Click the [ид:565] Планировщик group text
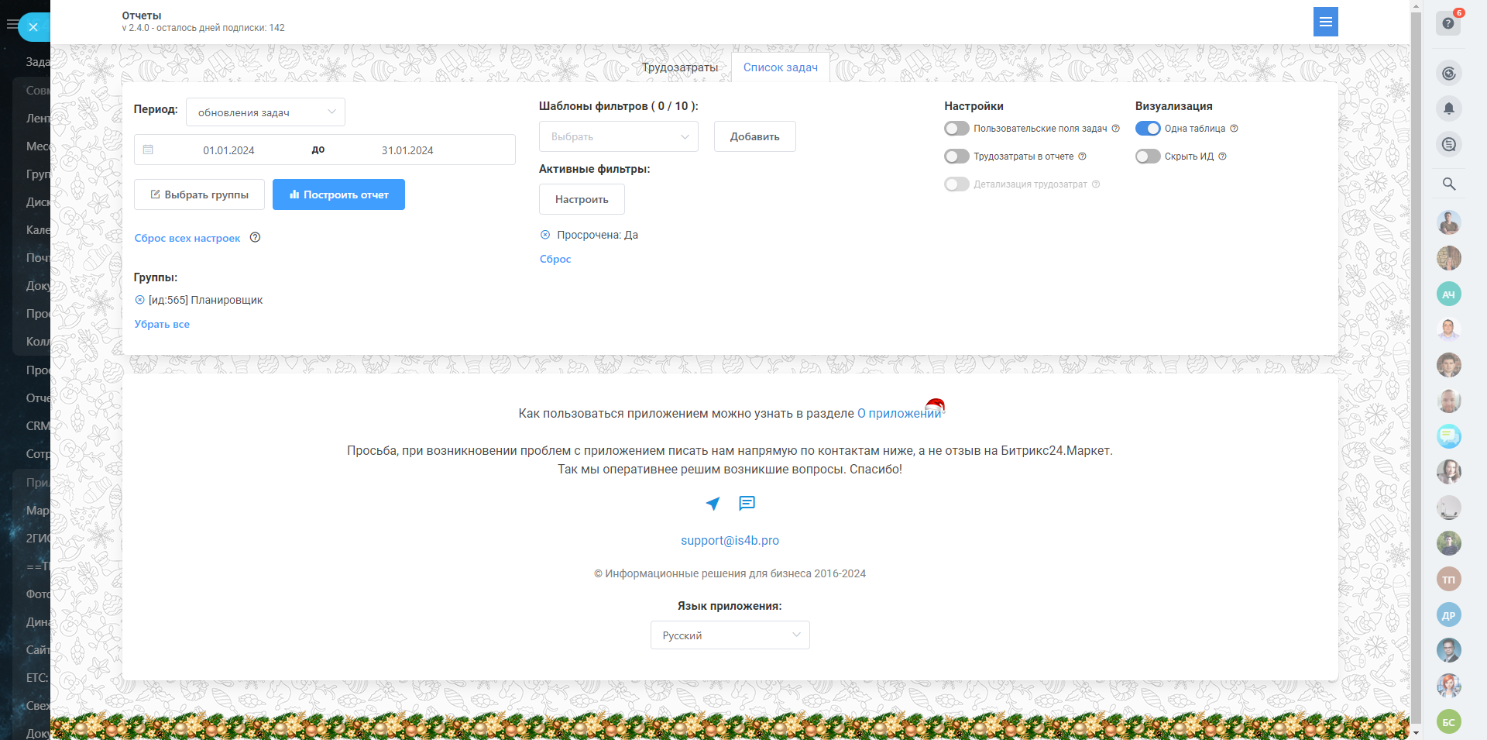The width and height of the screenshot is (1487, 740). (x=205, y=300)
